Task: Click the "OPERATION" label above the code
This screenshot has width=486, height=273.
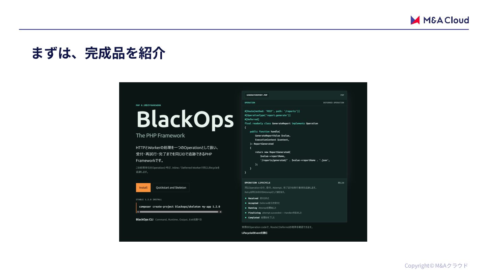Action: tap(250, 102)
